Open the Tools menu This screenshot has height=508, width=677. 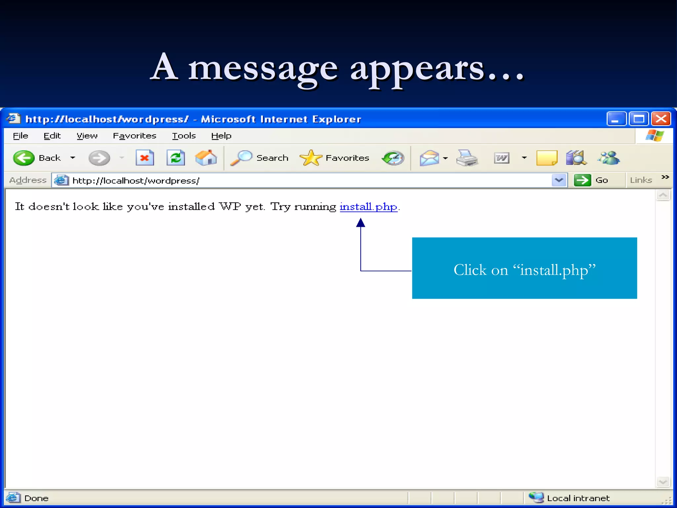[x=184, y=136]
